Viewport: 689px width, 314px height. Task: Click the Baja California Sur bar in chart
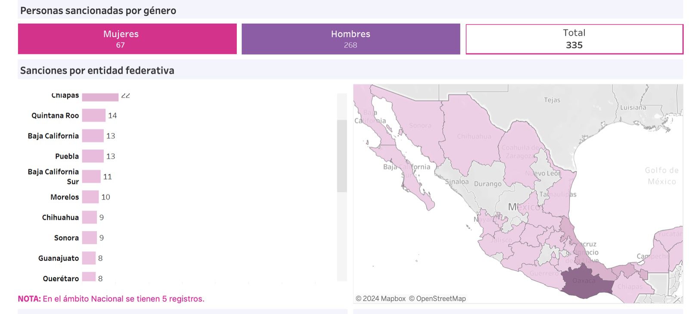click(91, 176)
